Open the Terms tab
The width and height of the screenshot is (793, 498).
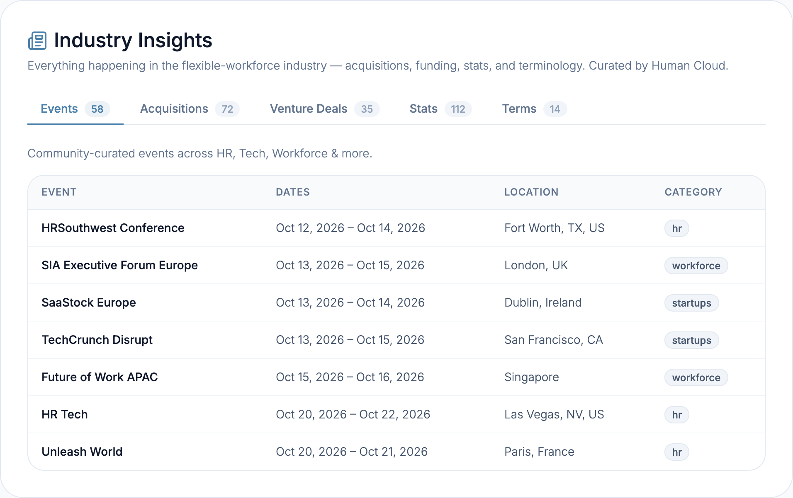pyautogui.click(x=534, y=109)
